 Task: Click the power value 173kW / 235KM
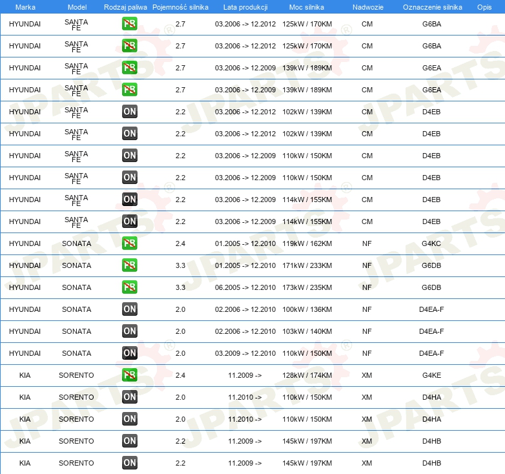pyautogui.click(x=307, y=287)
